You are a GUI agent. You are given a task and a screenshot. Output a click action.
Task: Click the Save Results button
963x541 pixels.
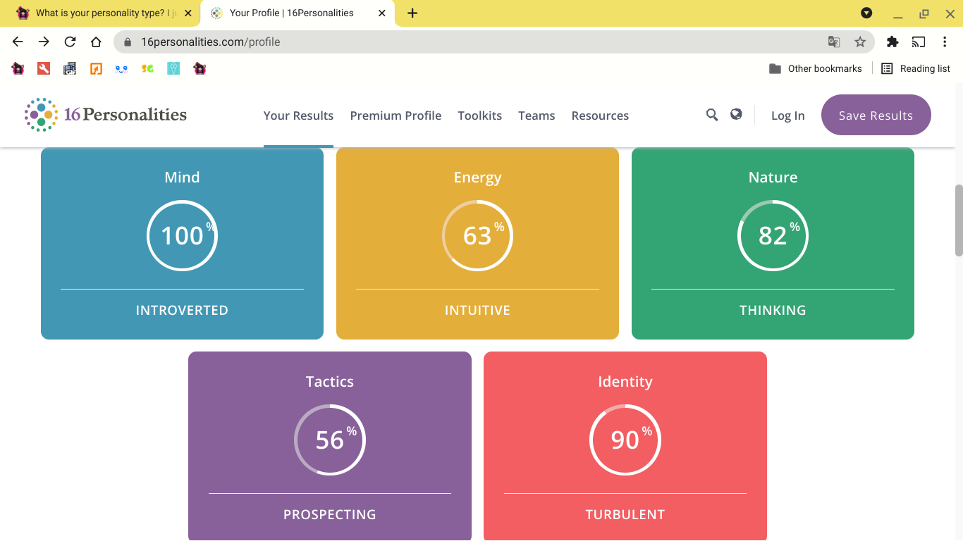[x=876, y=115]
